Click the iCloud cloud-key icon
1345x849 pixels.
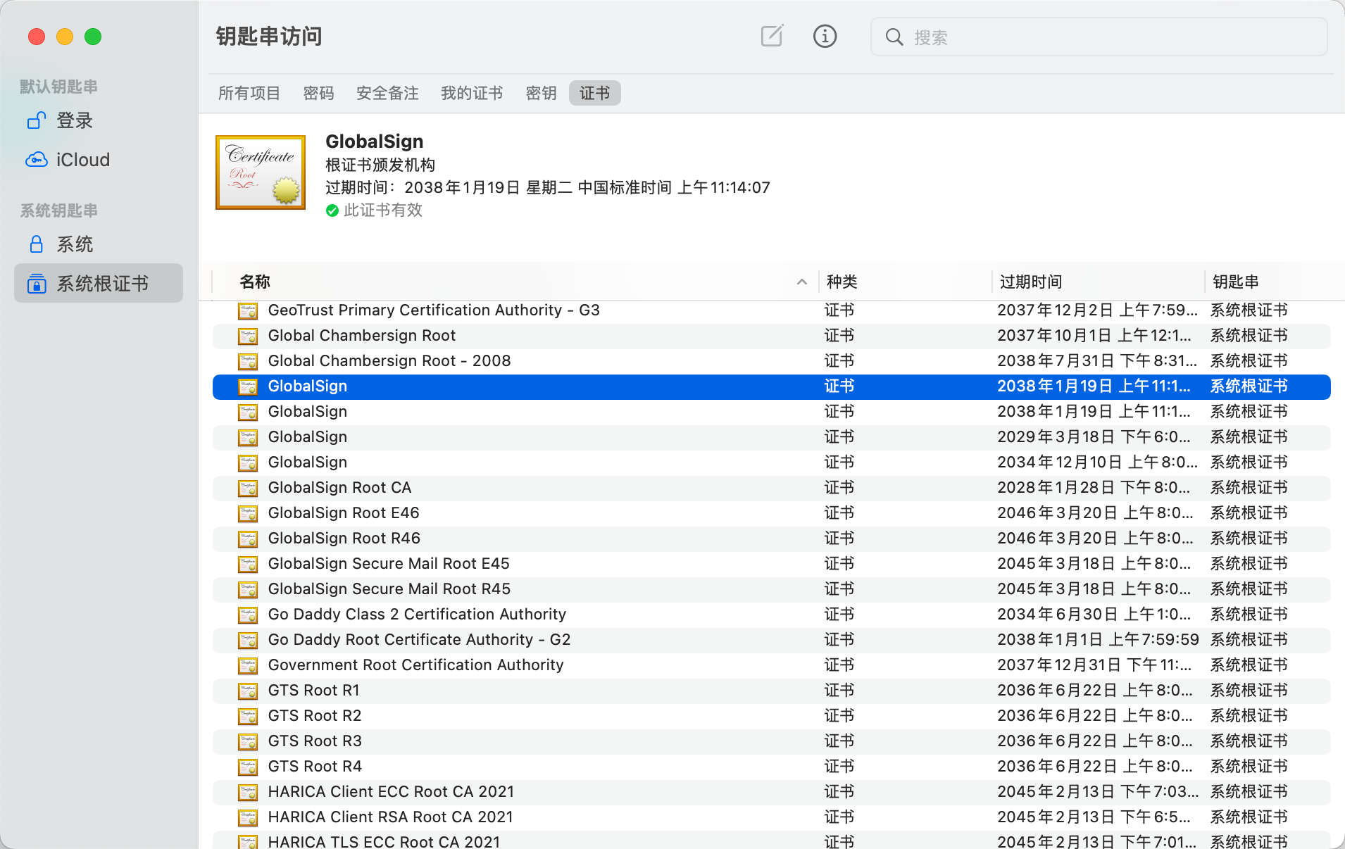click(37, 160)
